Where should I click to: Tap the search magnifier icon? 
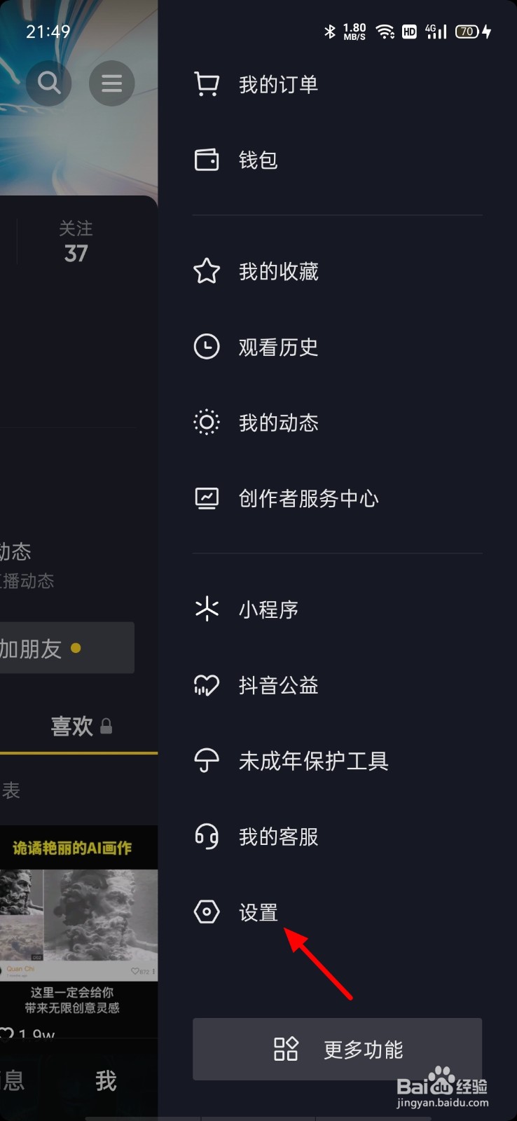pos(48,83)
